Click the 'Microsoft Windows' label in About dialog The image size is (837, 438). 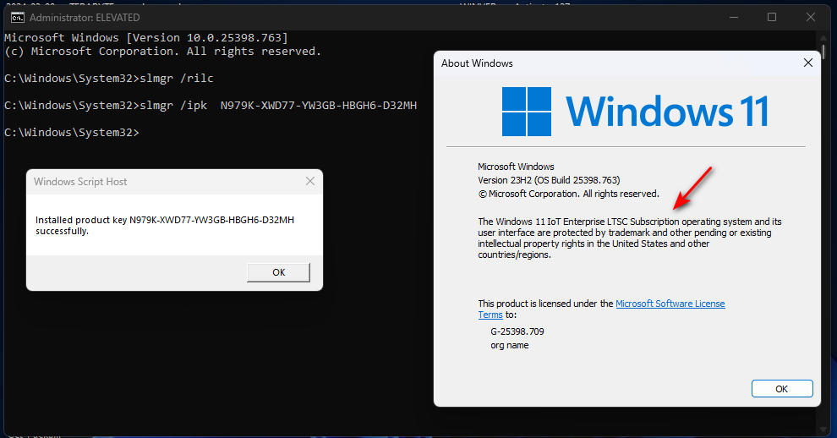point(516,167)
